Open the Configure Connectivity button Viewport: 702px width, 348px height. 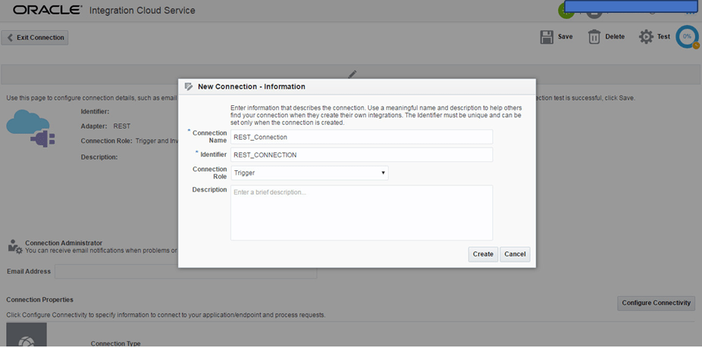pyautogui.click(x=657, y=303)
